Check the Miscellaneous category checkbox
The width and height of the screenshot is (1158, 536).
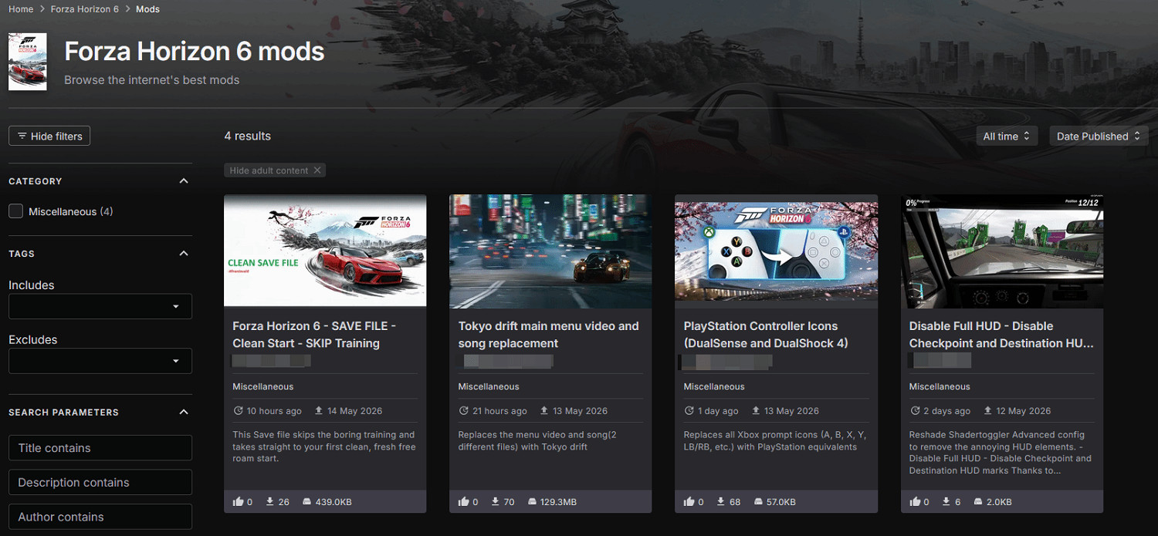coord(15,211)
